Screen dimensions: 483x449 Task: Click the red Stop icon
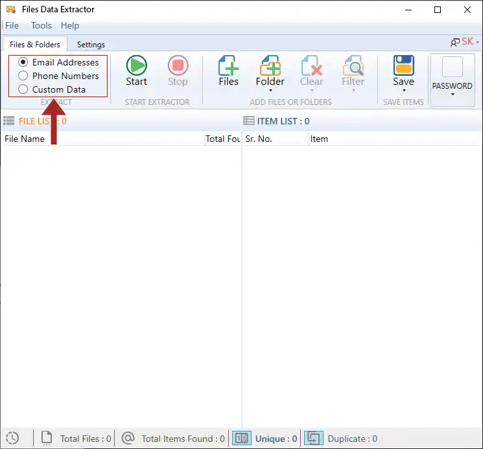click(178, 65)
